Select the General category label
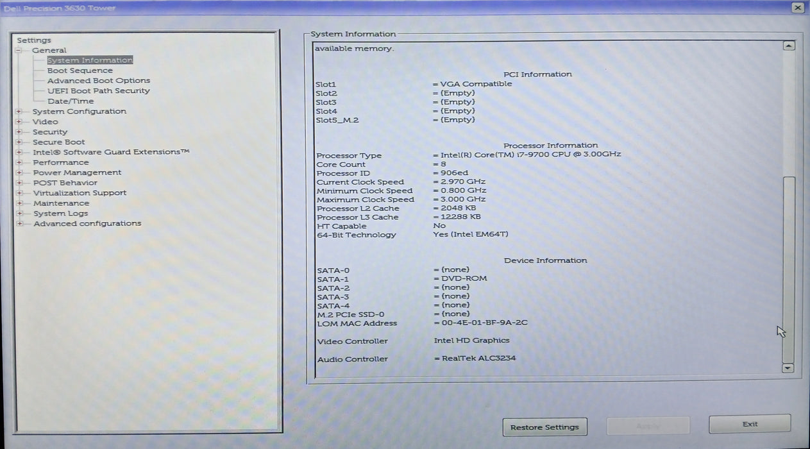The height and width of the screenshot is (449, 810). [x=49, y=50]
